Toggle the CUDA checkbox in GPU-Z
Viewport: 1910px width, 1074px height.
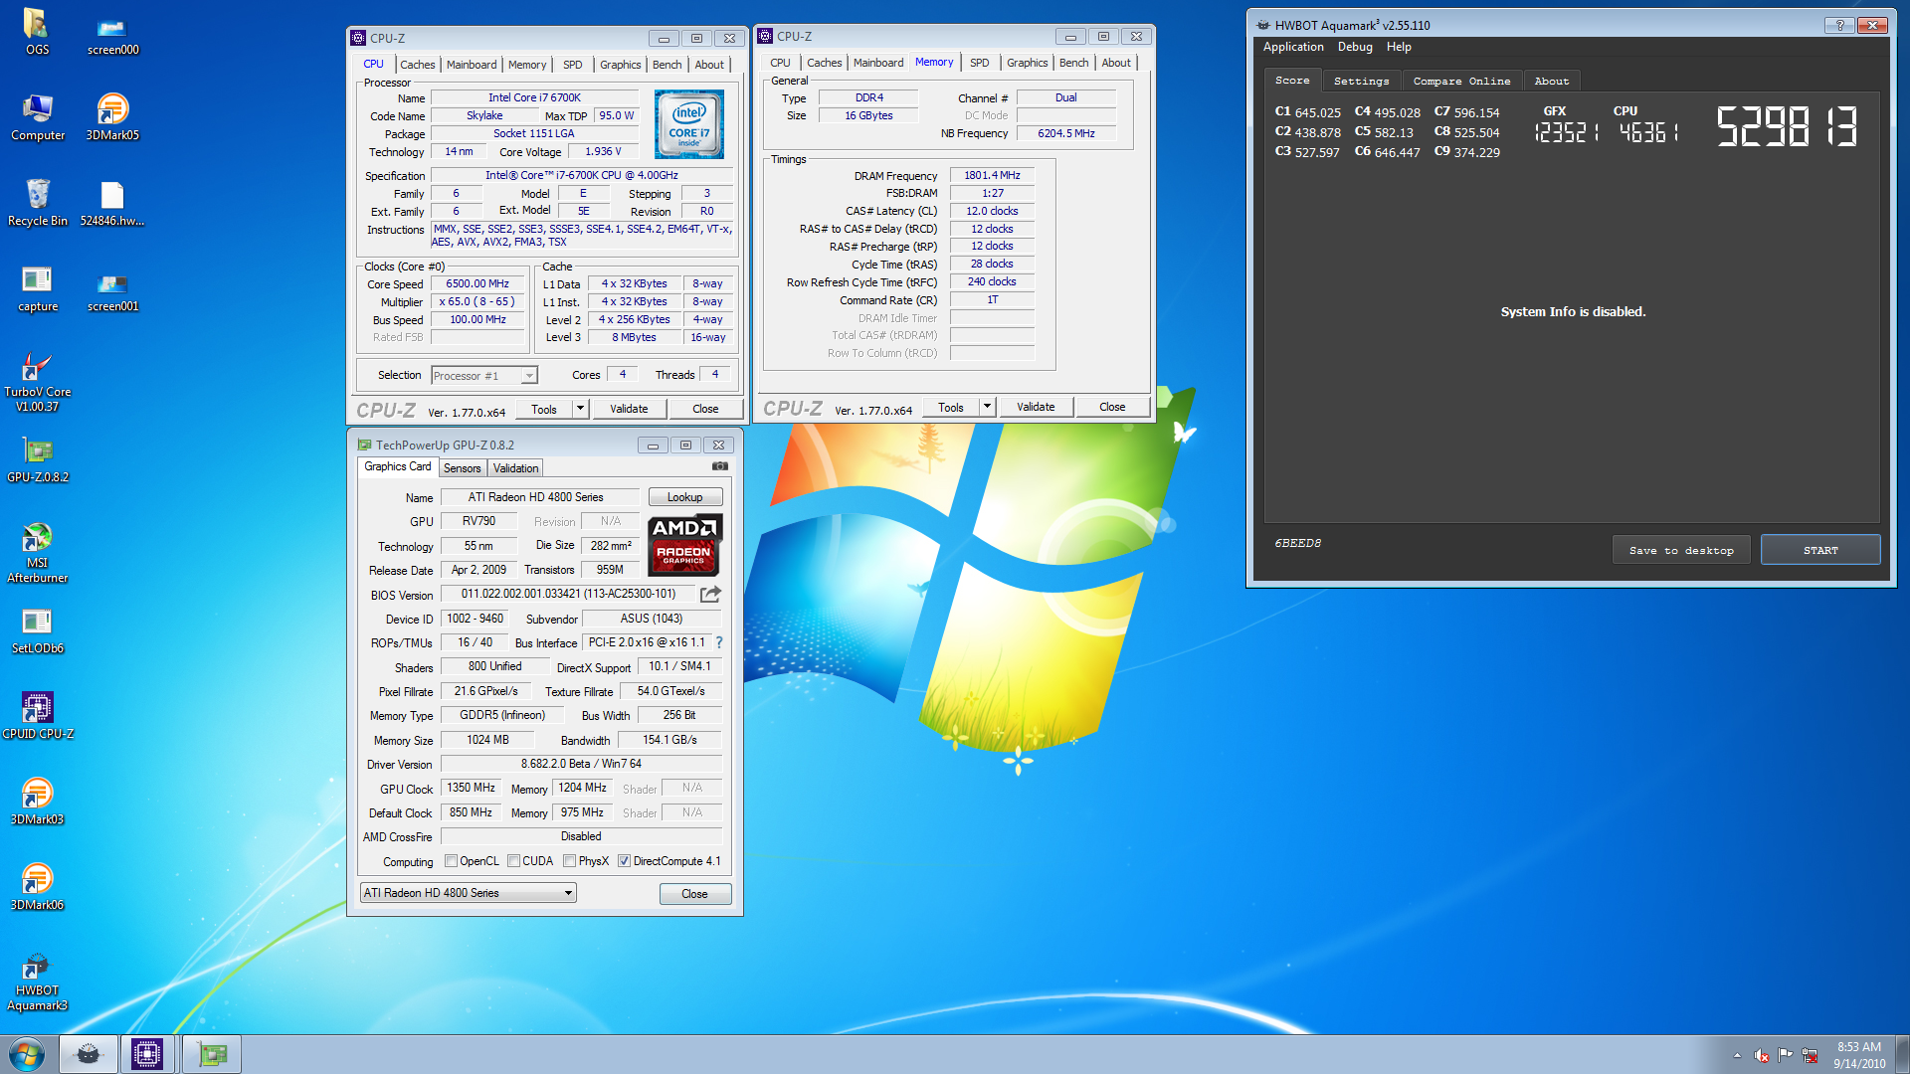513,861
